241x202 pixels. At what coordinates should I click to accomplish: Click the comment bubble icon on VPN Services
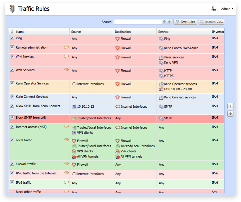coord(66,57)
